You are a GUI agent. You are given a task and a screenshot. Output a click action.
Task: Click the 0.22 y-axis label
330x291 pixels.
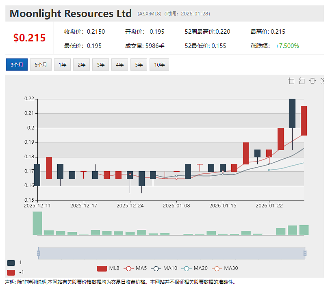click(x=29, y=99)
